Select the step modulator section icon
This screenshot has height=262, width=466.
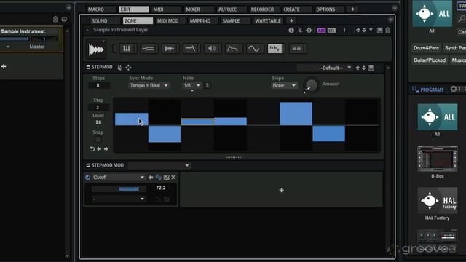point(275,49)
